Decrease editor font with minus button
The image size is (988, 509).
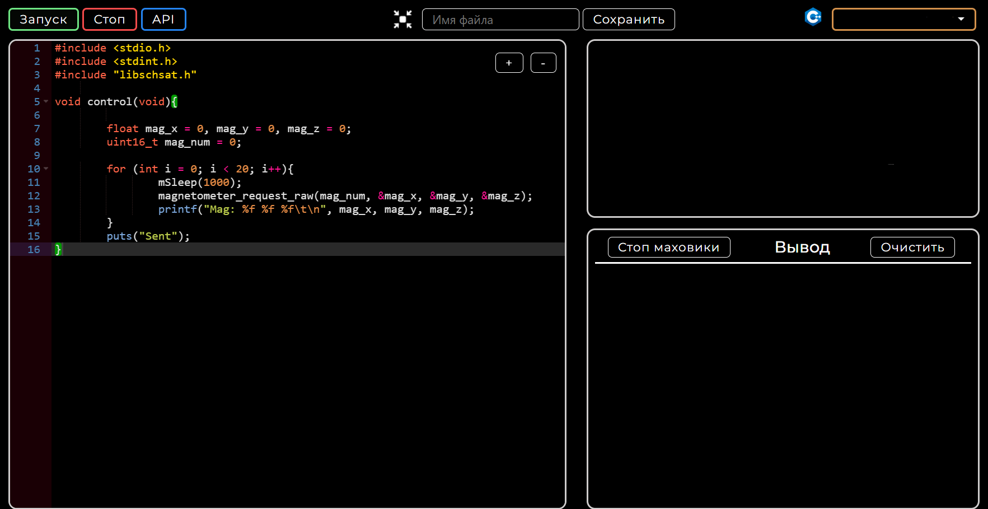[x=543, y=63]
